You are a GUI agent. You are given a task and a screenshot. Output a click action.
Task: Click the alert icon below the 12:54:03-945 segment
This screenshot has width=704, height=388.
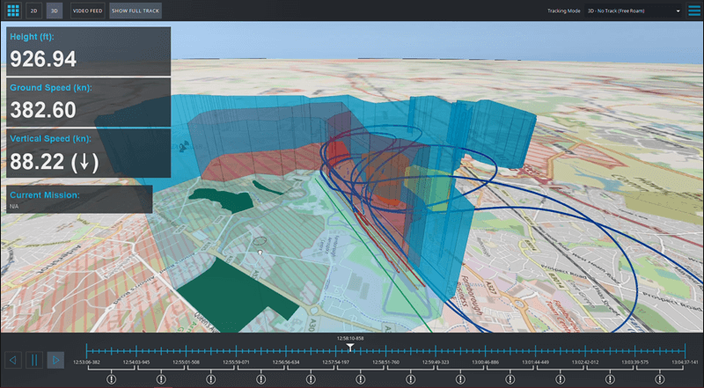coord(161,379)
